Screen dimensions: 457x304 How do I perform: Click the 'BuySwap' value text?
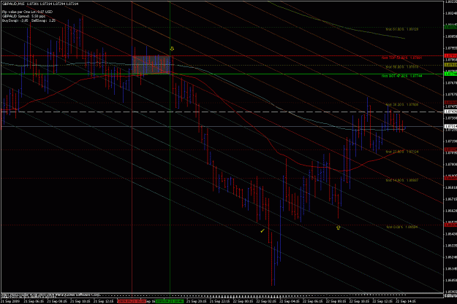(x=15, y=20)
